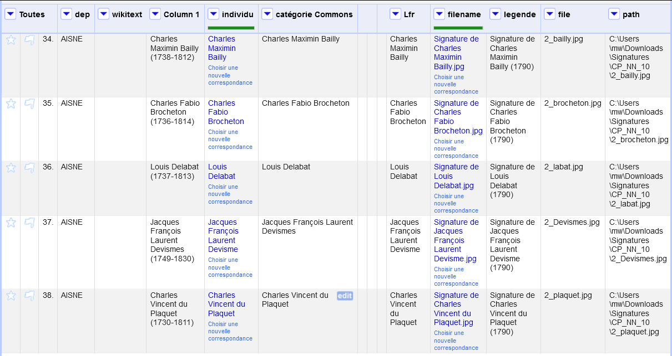Select the cell 2_labat.jpg in file column

pyautogui.click(x=573, y=188)
